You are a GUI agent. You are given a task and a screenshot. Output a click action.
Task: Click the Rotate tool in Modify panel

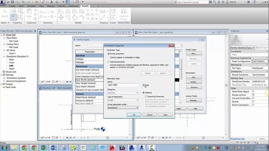point(75,17)
